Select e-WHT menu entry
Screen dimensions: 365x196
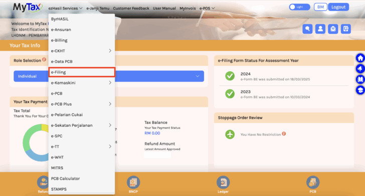click(81, 157)
